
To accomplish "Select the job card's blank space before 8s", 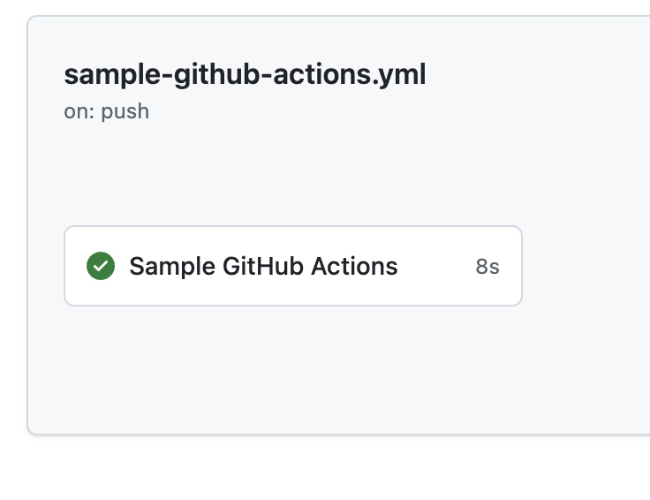I will pos(436,266).
